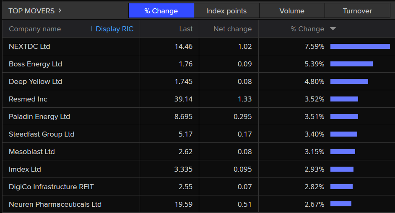This screenshot has width=395, height=213.
Task: Switch to the Index points tab
Action: click(x=226, y=11)
